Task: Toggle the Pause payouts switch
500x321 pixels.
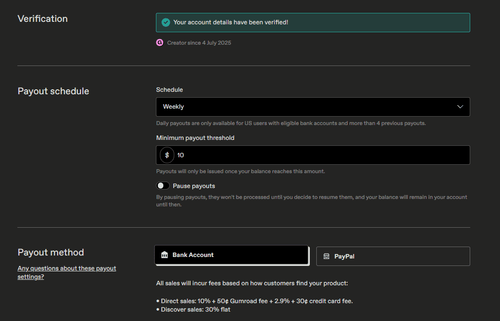Action: 162,186
